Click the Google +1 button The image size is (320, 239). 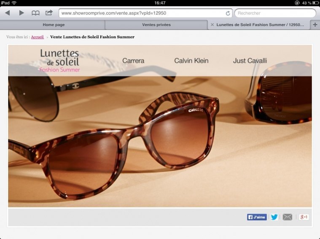pyautogui.click(x=304, y=217)
